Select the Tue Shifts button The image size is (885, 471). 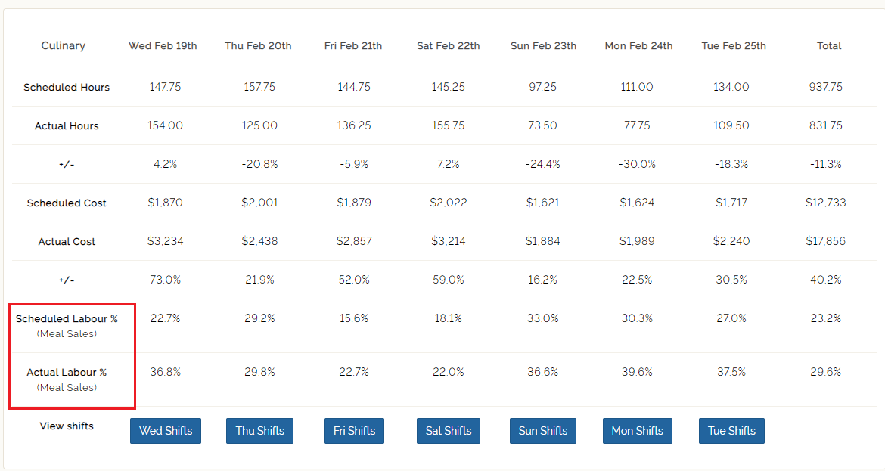click(731, 431)
